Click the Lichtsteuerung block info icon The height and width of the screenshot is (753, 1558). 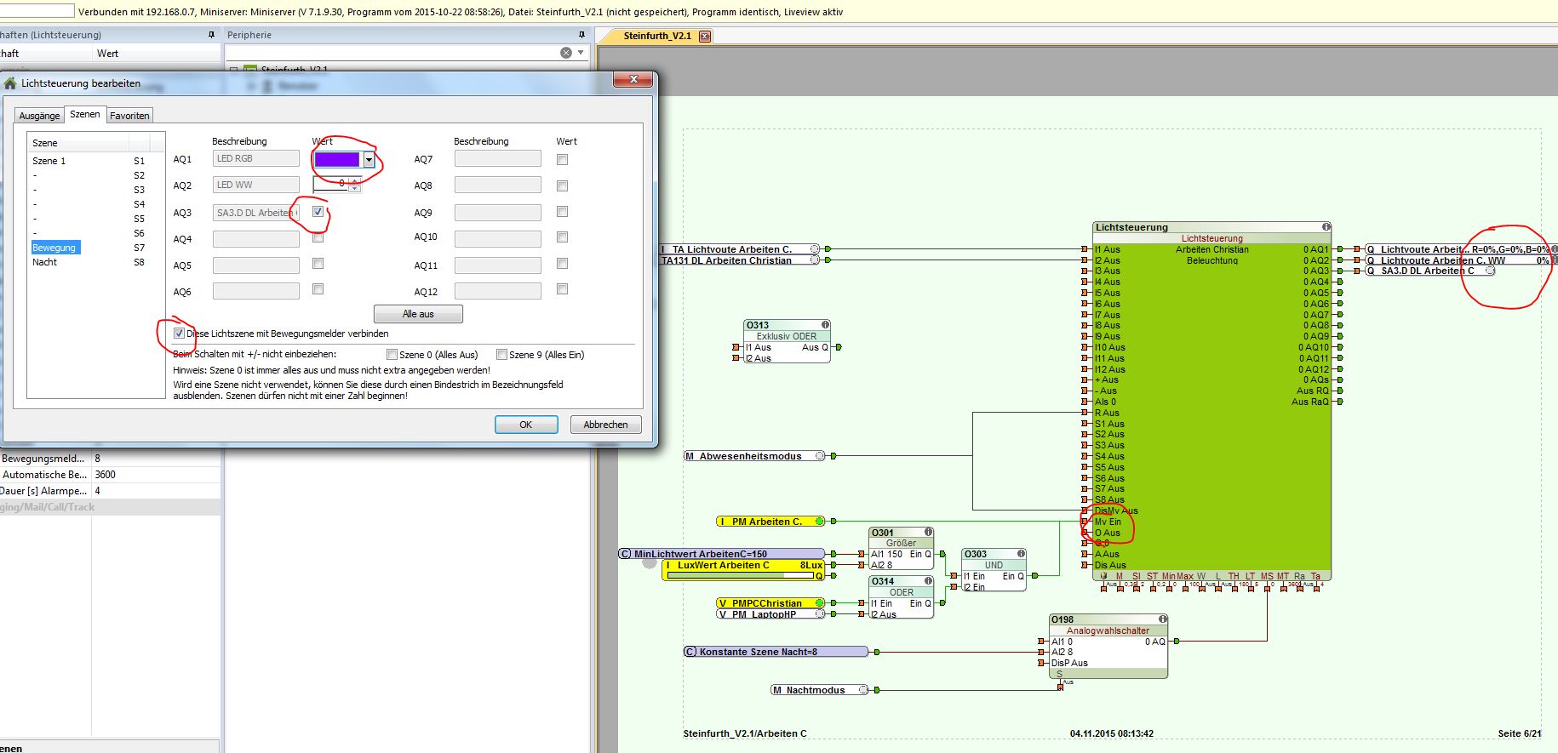click(x=1326, y=227)
